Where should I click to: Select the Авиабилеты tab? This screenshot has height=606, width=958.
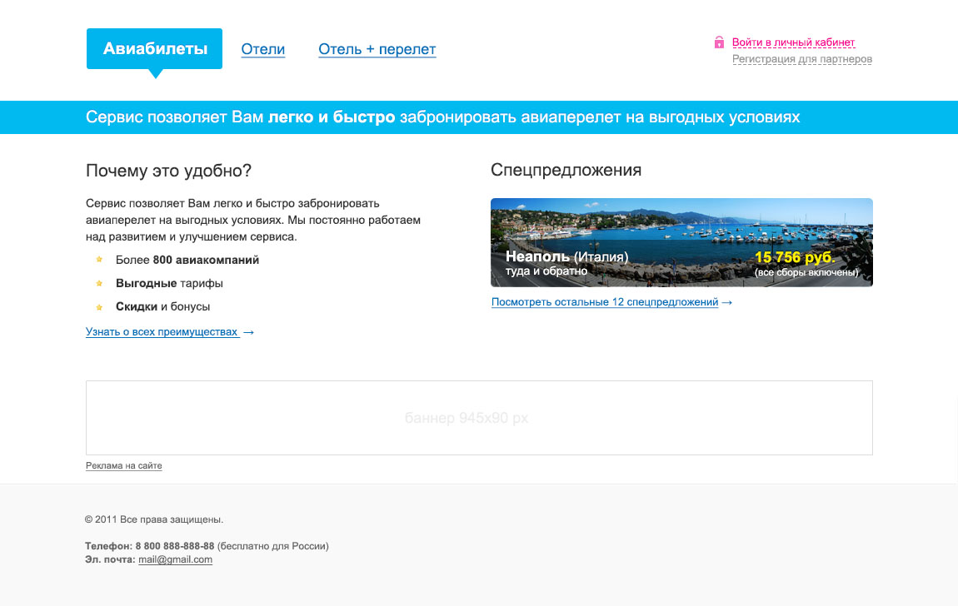point(155,49)
